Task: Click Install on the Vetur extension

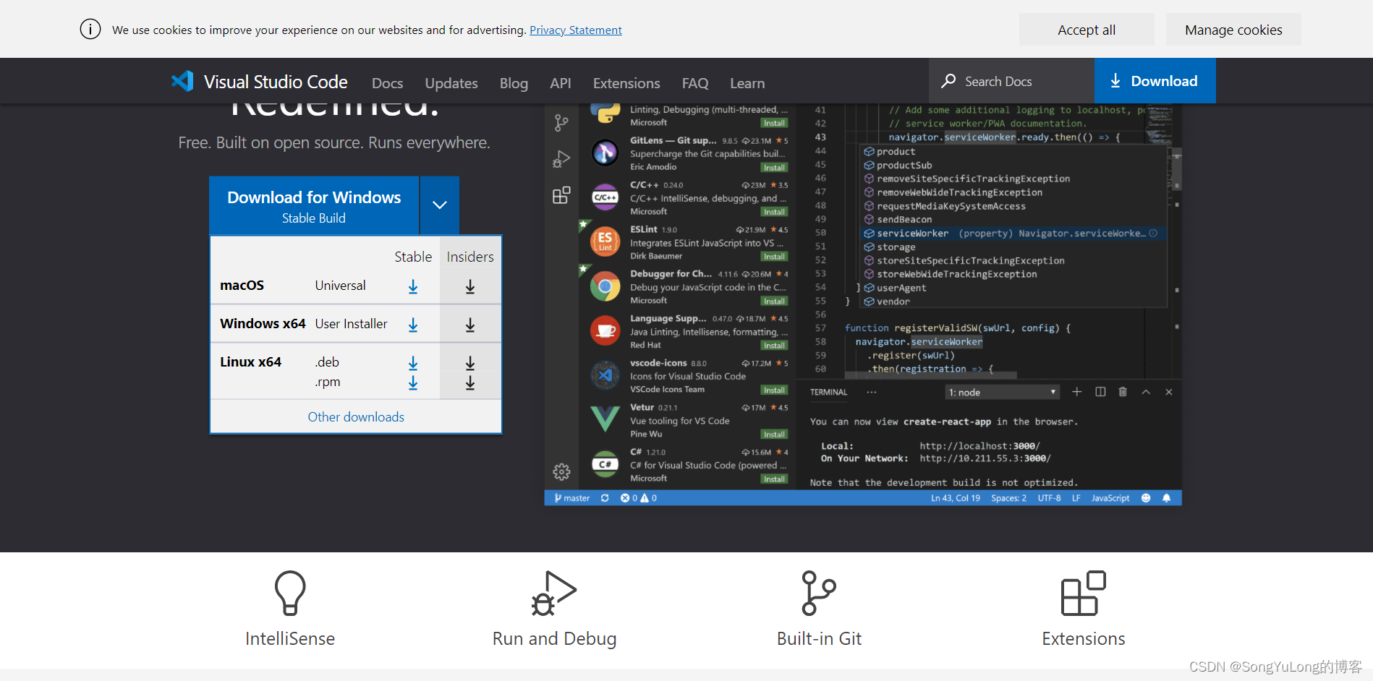Action: point(774,434)
